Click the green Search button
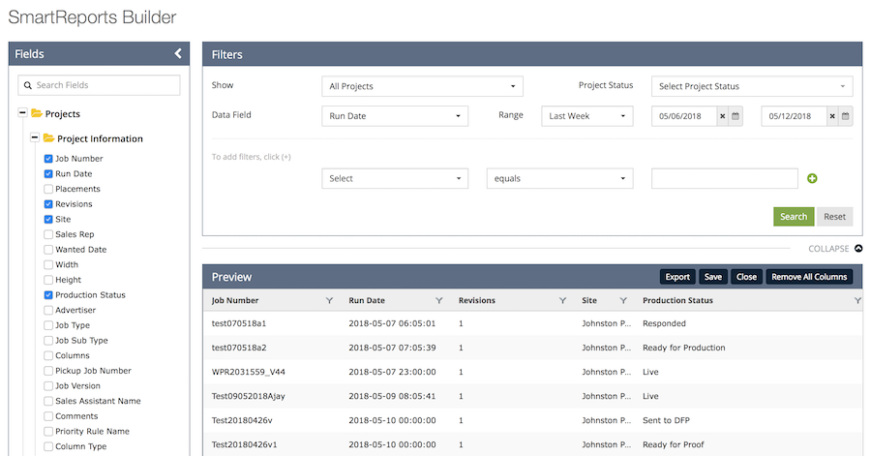Screen dimensions: 871x456 point(794,217)
